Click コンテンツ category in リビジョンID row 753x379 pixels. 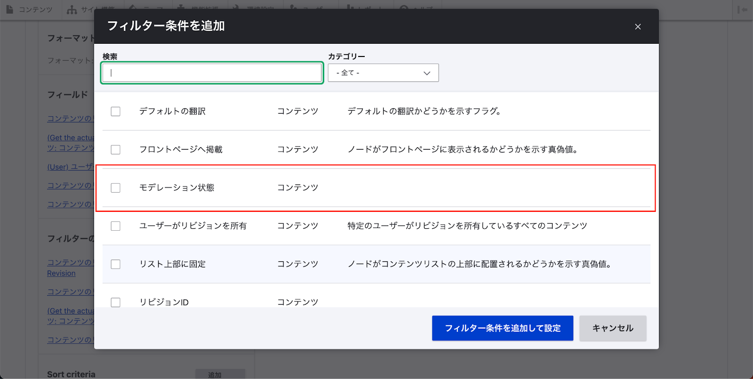[x=297, y=302]
